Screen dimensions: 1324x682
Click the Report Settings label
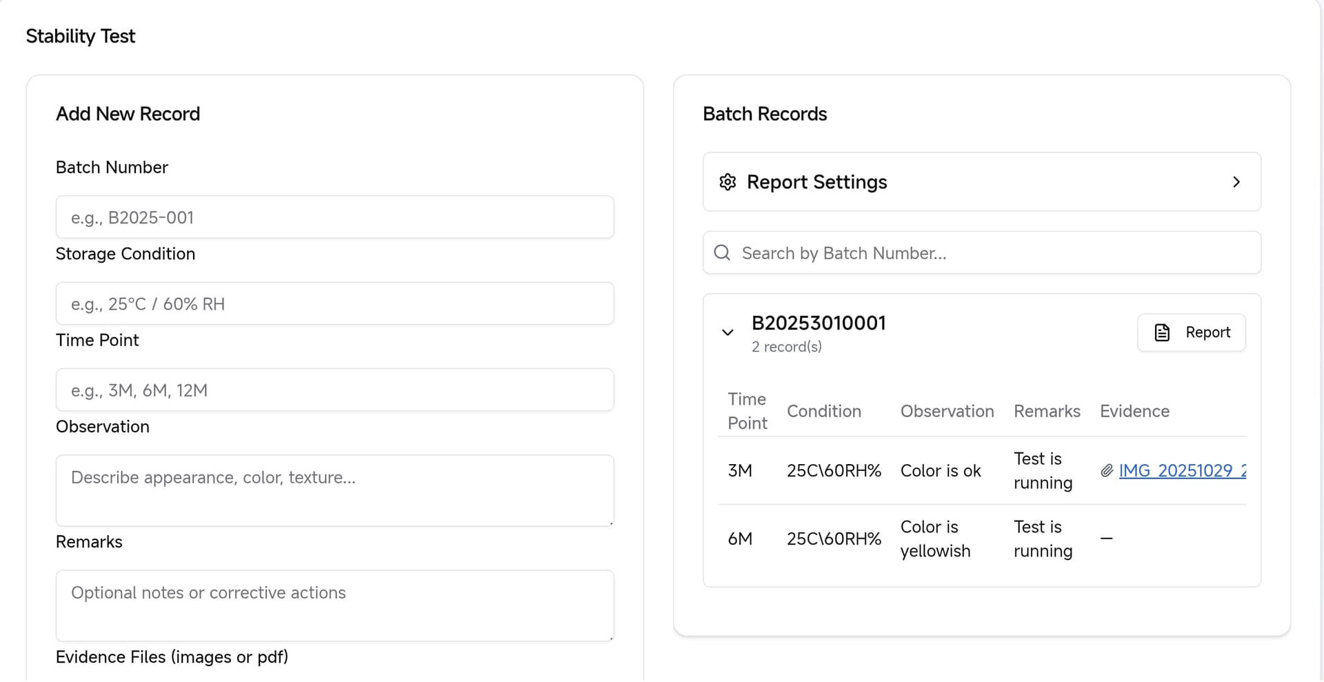coord(816,182)
